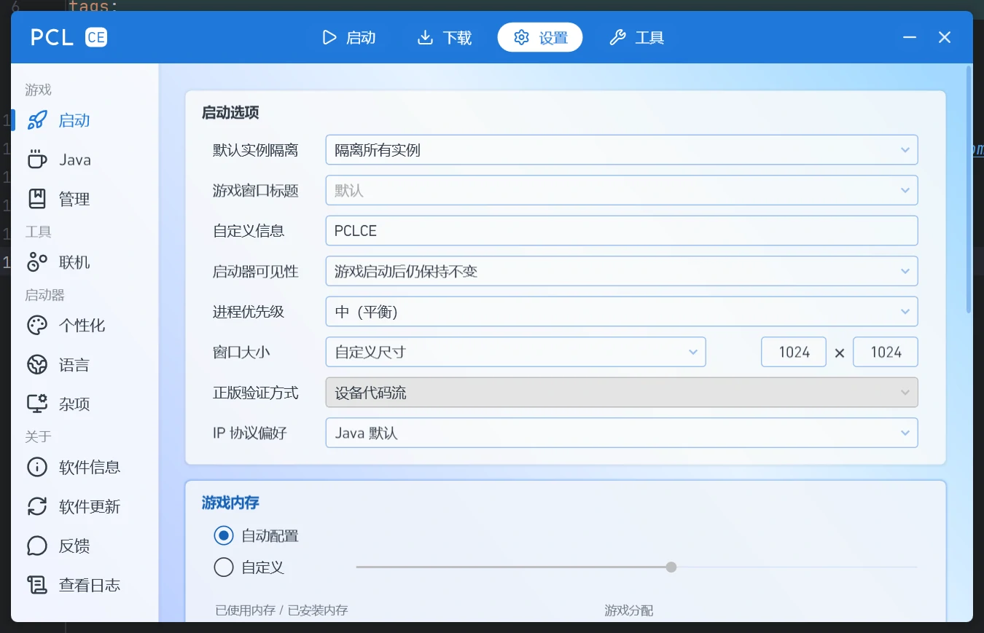Click the settings page vertical scrollbar
Screen dimensions: 984x633
969,189
